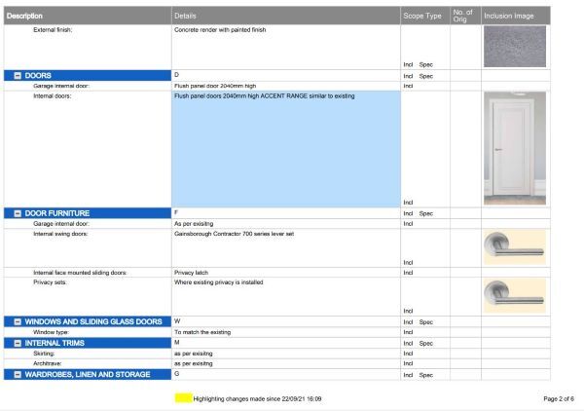Open the concrete render texture image
584x411 pixels.
coord(515,47)
